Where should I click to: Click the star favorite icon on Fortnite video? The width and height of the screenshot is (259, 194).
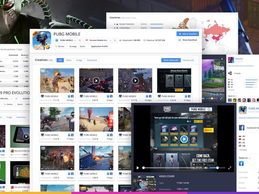pyautogui.click(x=222, y=59)
